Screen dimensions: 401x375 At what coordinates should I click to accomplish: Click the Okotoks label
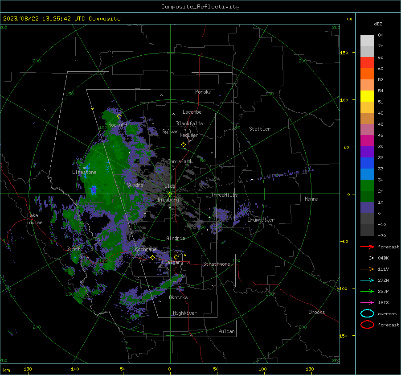[x=178, y=297]
